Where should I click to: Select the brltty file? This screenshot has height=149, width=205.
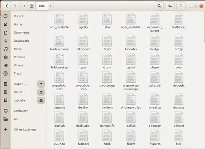178,43
